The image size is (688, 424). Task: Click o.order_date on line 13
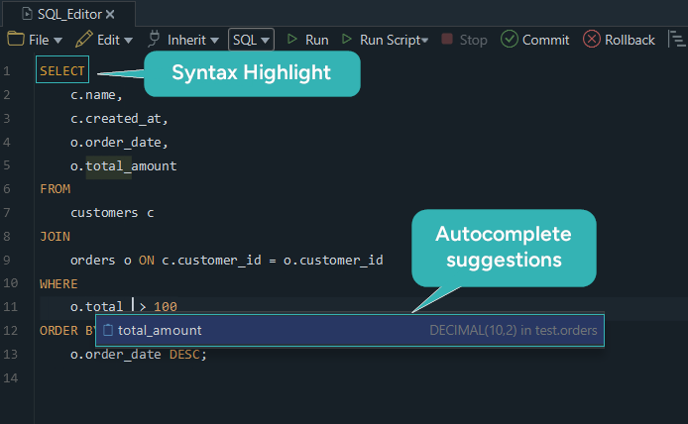tap(115, 355)
